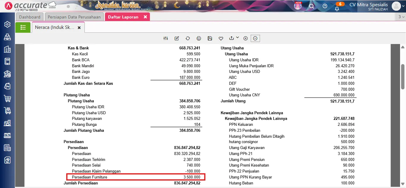Click the search magnifier in header
The width and height of the screenshot is (406, 188).
pos(311,6)
